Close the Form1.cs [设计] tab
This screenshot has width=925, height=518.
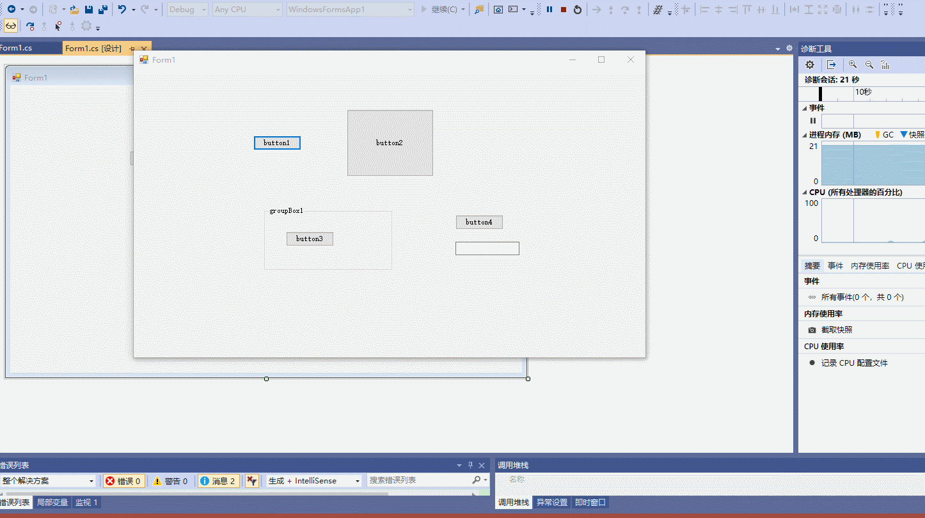click(x=144, y=49)
